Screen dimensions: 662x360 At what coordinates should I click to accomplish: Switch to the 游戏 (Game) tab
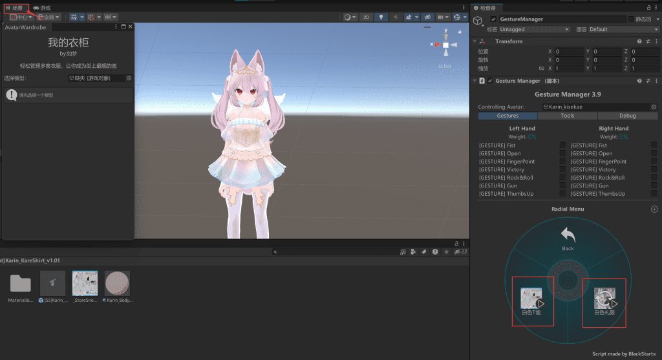point(42,8)
